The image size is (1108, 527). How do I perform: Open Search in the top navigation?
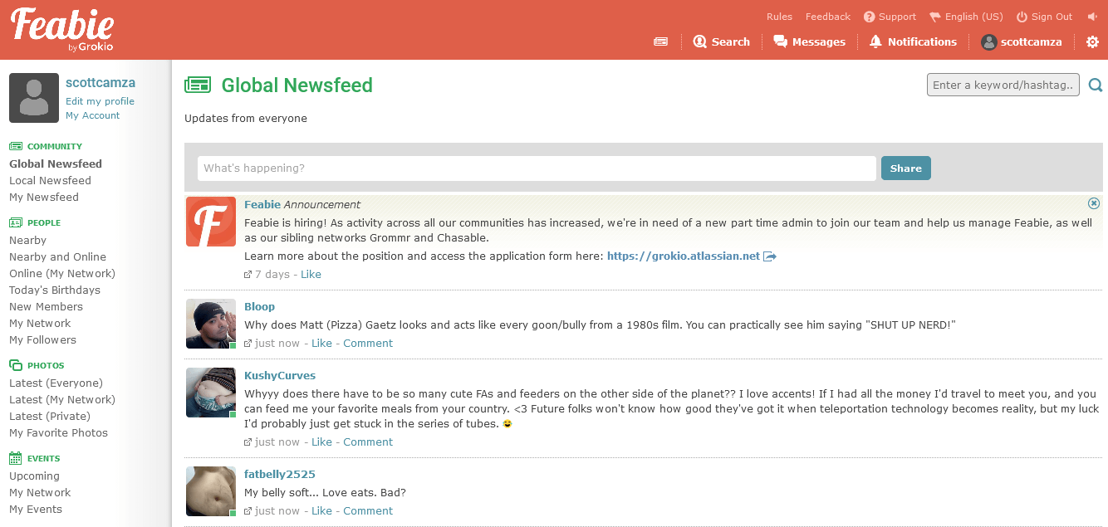point(721,41)
